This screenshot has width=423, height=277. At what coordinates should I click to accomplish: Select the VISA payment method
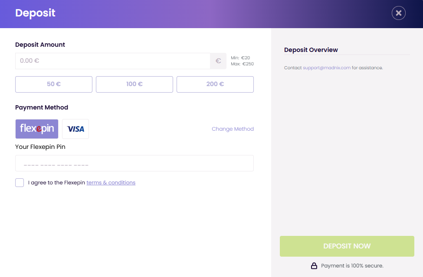pos(75,129)
